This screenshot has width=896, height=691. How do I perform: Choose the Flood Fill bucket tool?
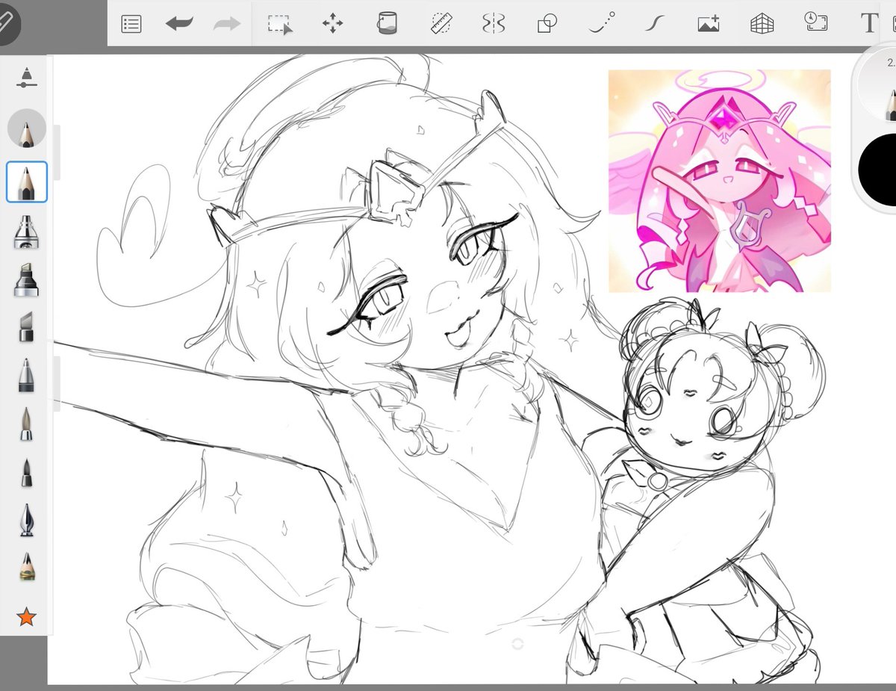click(x=386, y=23)
